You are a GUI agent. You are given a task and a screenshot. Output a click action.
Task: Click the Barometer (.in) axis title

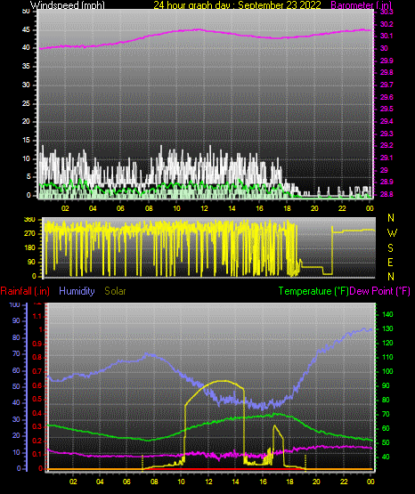click(361, 4)
